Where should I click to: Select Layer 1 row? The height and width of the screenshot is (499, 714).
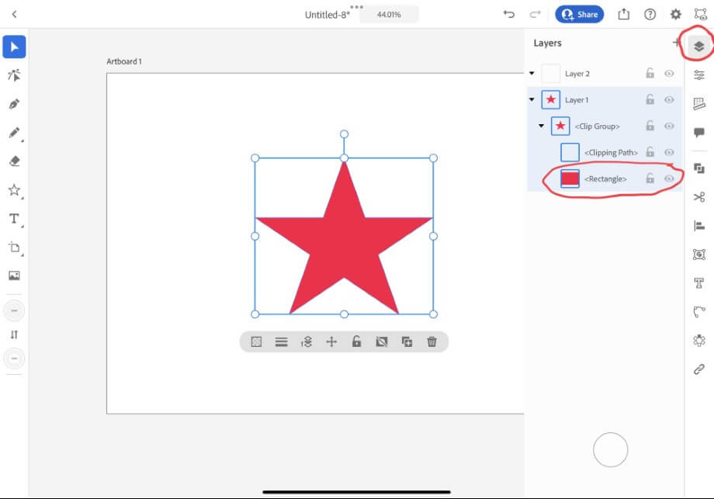coord(605,99)
